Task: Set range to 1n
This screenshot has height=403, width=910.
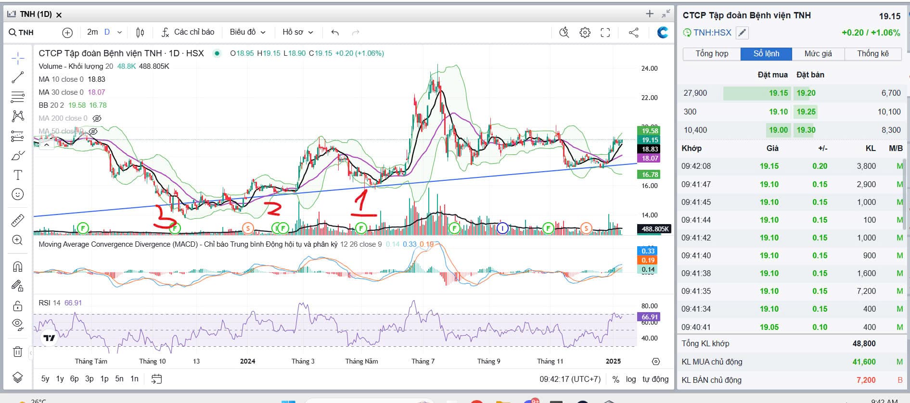Action: pos(134,379)
